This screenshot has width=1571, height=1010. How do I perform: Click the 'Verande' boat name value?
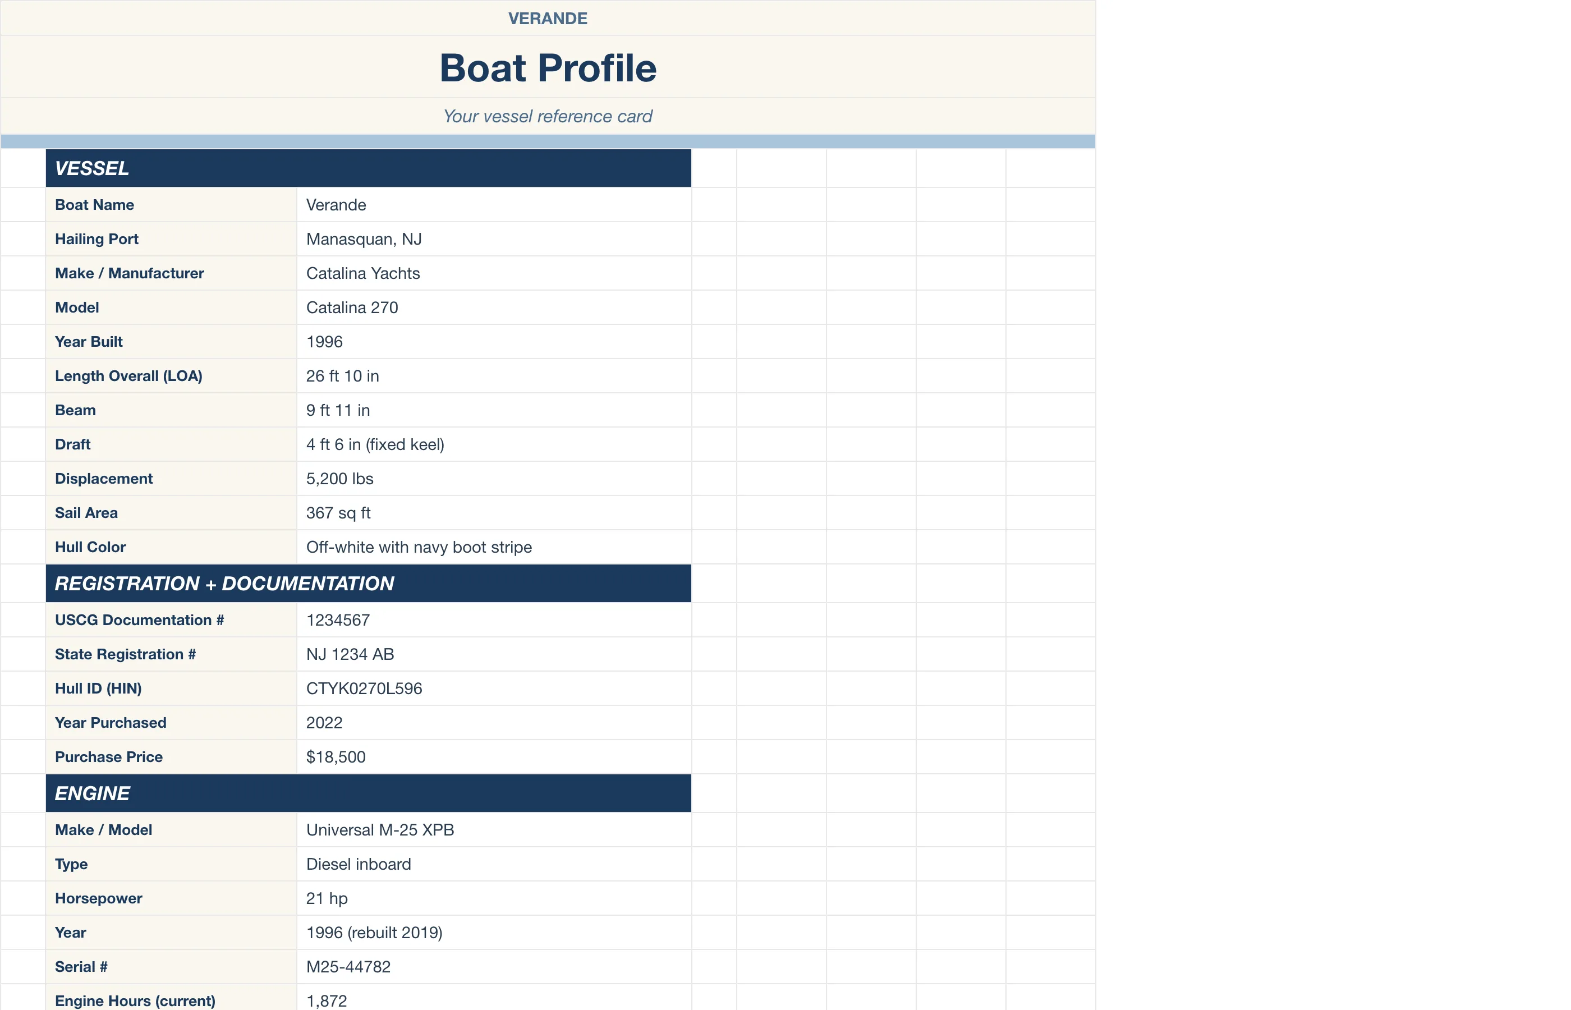(494, 205)
